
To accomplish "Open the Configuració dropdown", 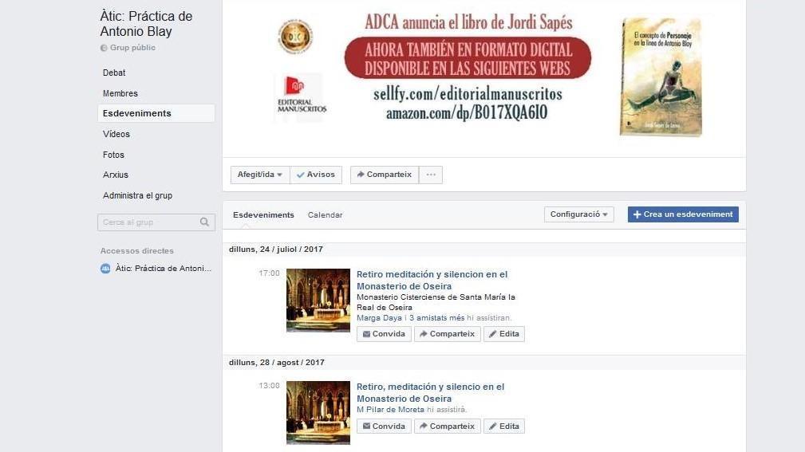I will (x=578, y=214).
